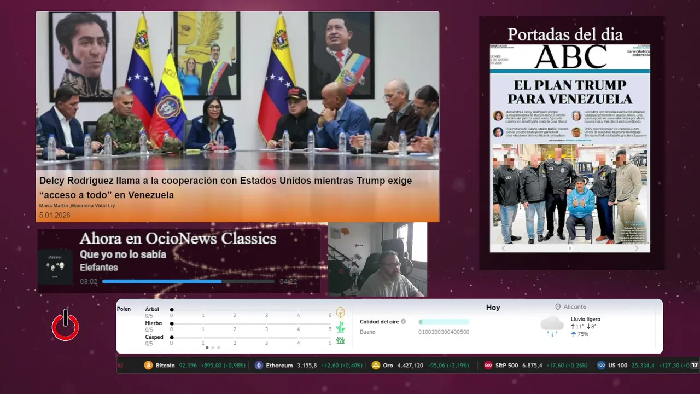Click the location pin icon next to Alicante
Image resolution: width=700 pixels, height=394 pixels.
[x=558, y=307]
